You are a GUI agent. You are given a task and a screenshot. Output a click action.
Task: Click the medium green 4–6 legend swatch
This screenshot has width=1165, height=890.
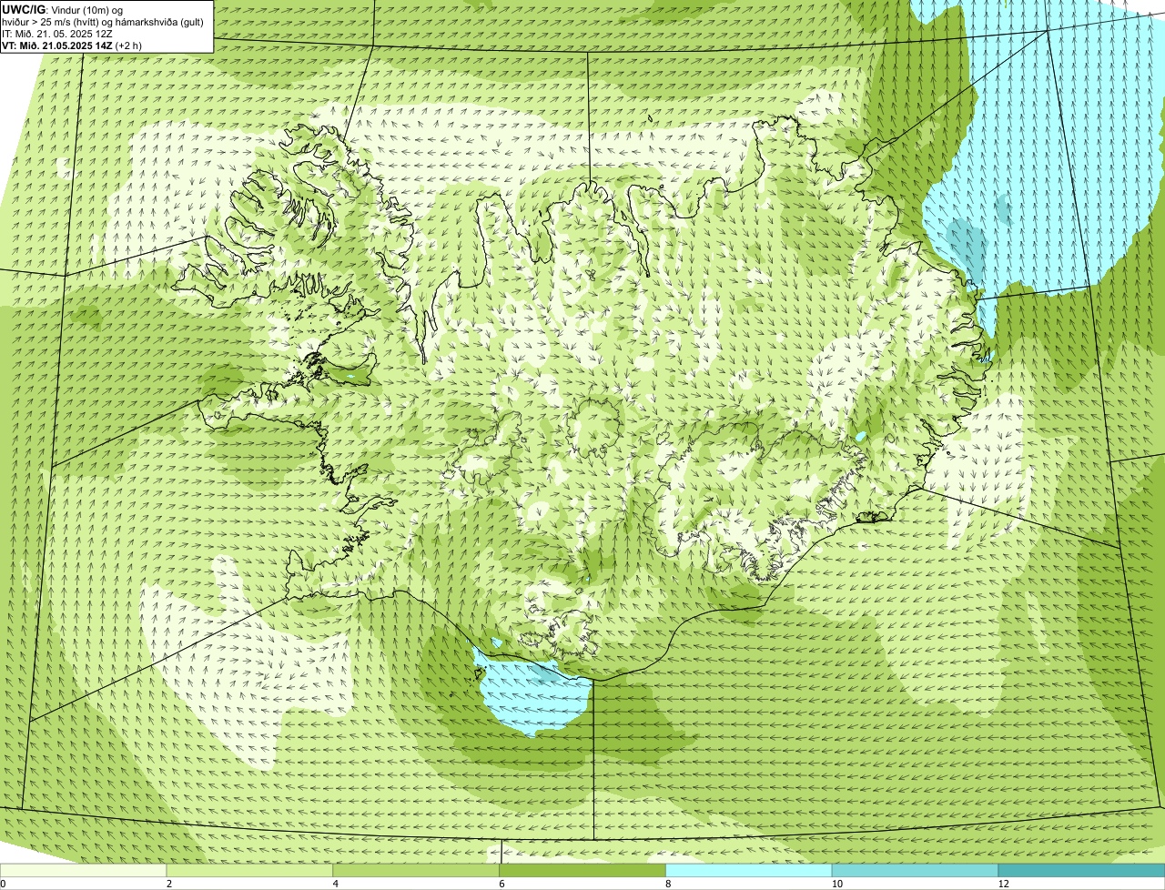[416, 870]
